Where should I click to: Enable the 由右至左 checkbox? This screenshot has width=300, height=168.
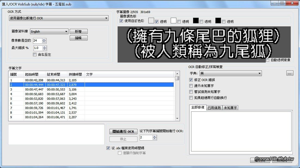coord(35,55)
